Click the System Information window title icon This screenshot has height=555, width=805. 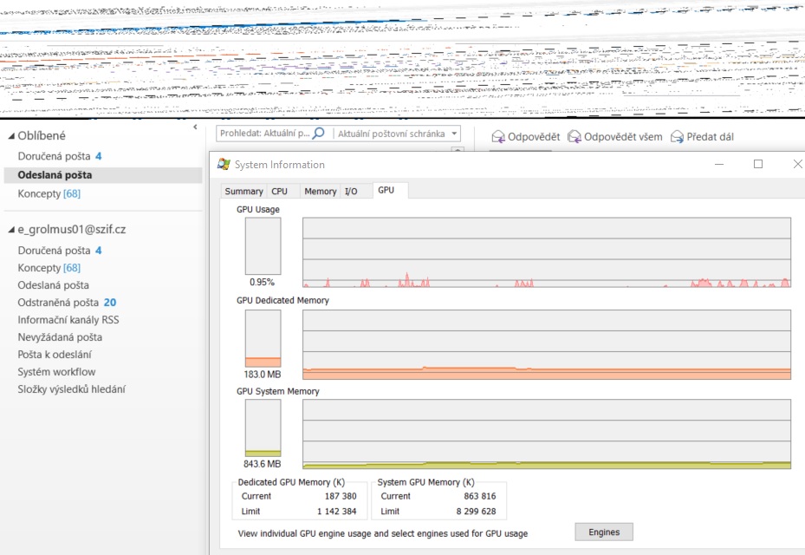(224, 165)
